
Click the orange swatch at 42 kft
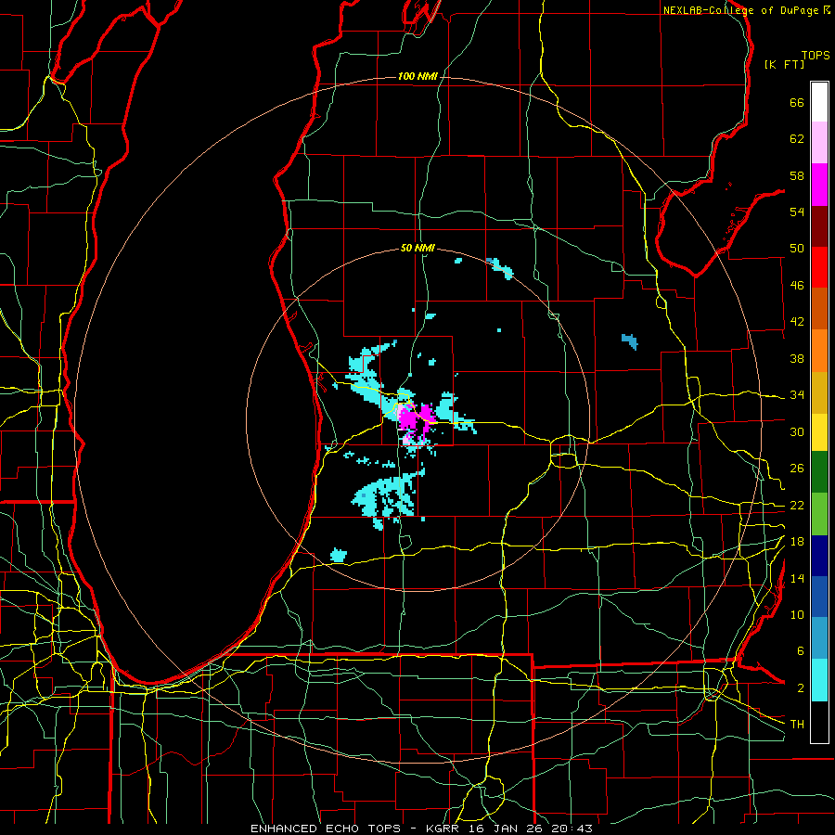click(x=819, y=351)
